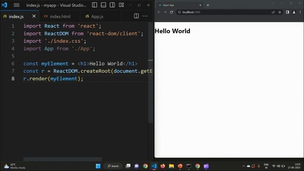The width and height of the screenshot is (304, 171).
Task: Click r.render(myElement) on line 8
Action: tap(53, 79)
